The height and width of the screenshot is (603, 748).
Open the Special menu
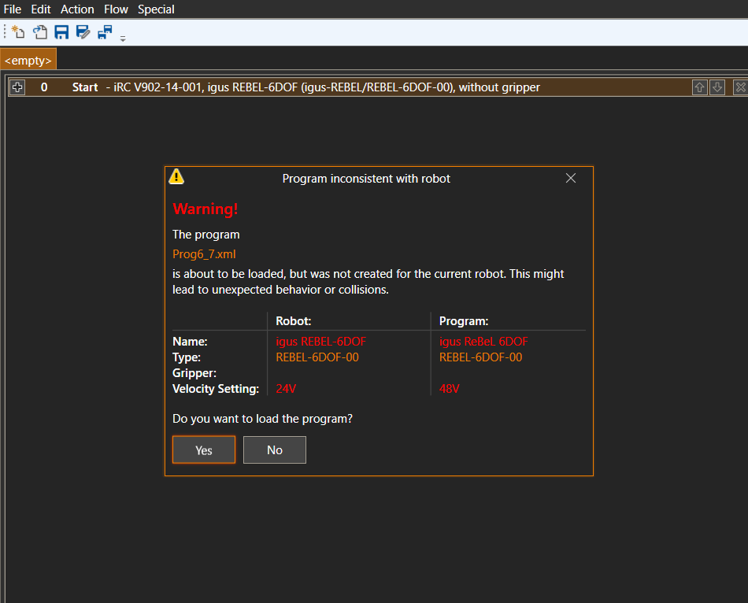[156, 9]
